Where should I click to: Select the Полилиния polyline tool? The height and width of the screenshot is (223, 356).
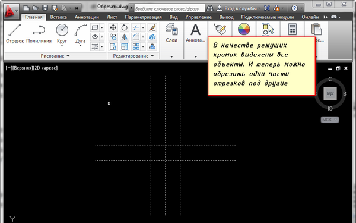[39, 34]
